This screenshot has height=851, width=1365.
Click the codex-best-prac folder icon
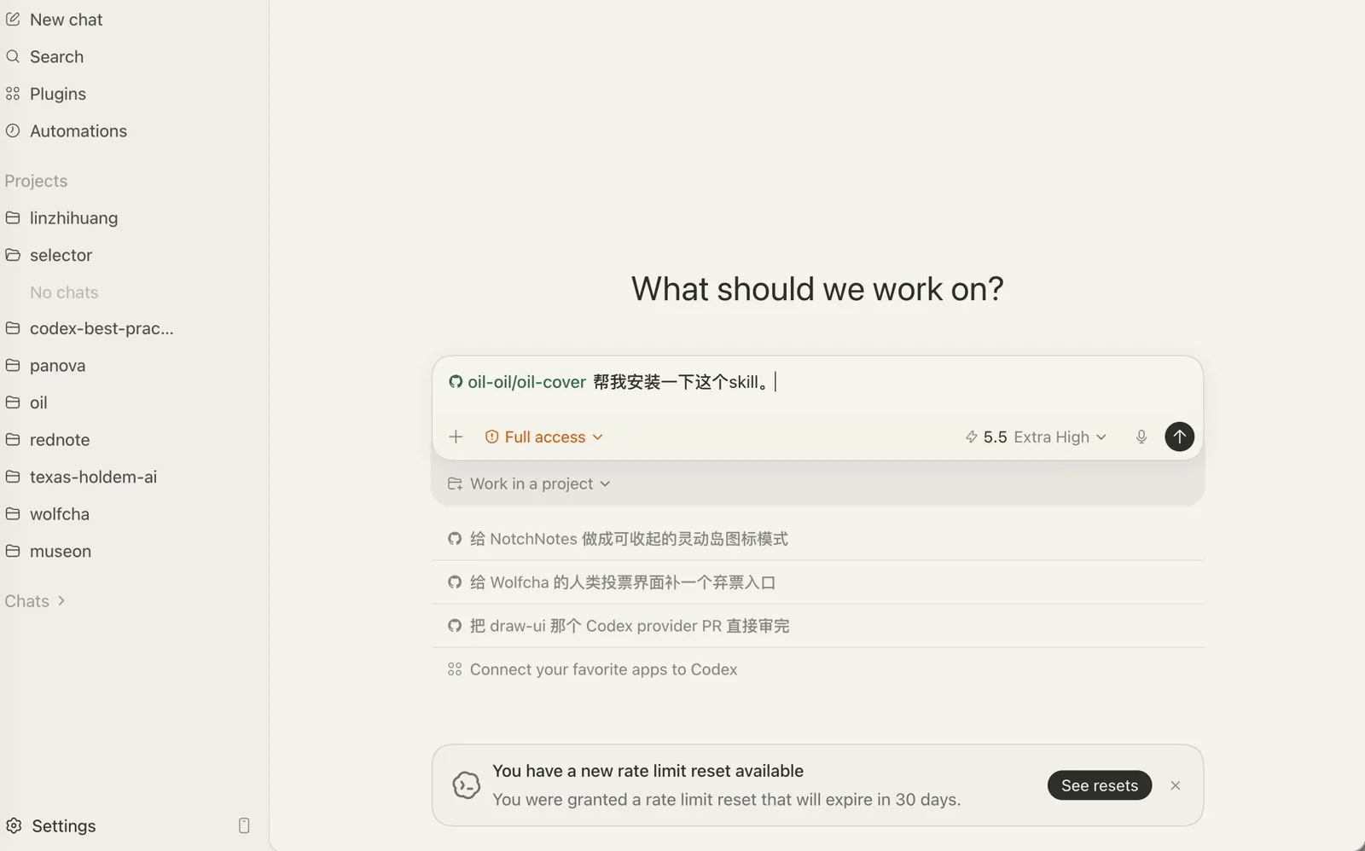pos(13,328)
